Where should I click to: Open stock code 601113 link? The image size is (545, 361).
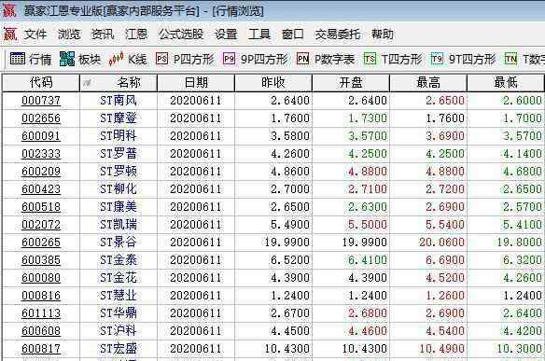(41, 313)
